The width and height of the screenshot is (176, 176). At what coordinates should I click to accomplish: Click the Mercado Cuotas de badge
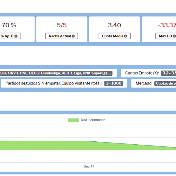[x=165, y=83]
